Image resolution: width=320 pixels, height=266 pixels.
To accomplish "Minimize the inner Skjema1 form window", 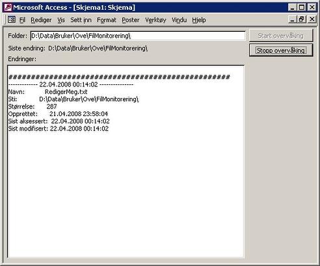I will click(293, 19).
